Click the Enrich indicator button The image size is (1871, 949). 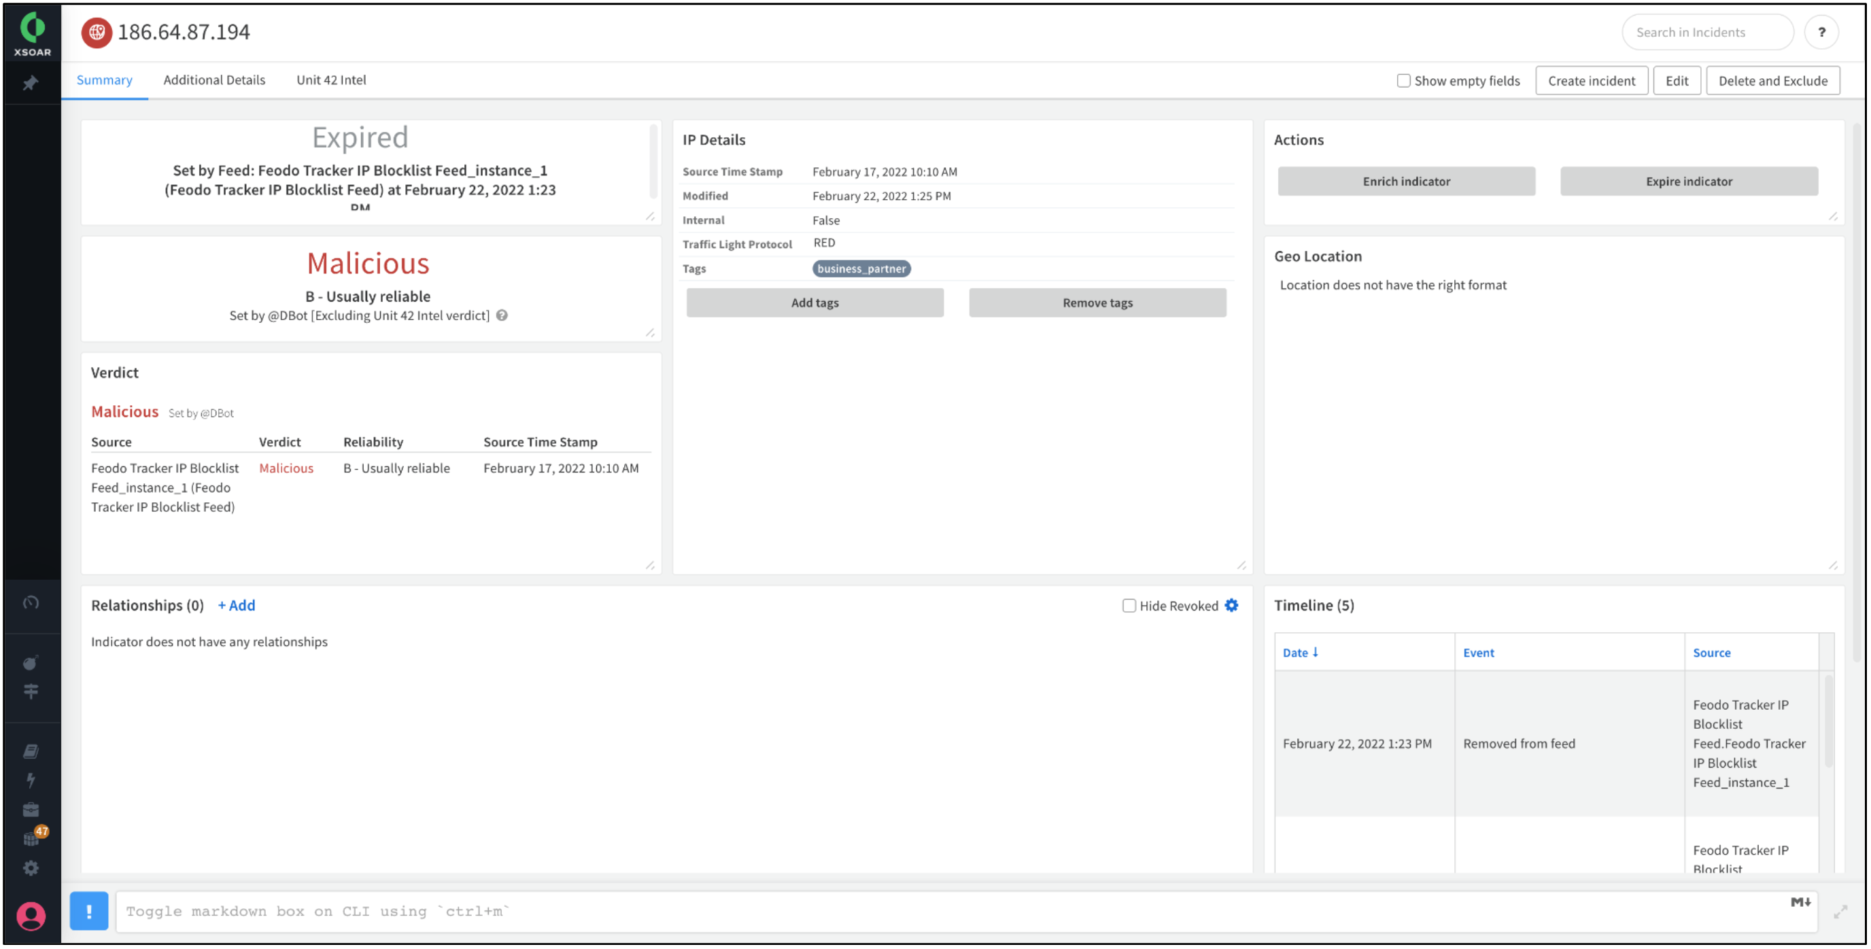coord(1407,182)
